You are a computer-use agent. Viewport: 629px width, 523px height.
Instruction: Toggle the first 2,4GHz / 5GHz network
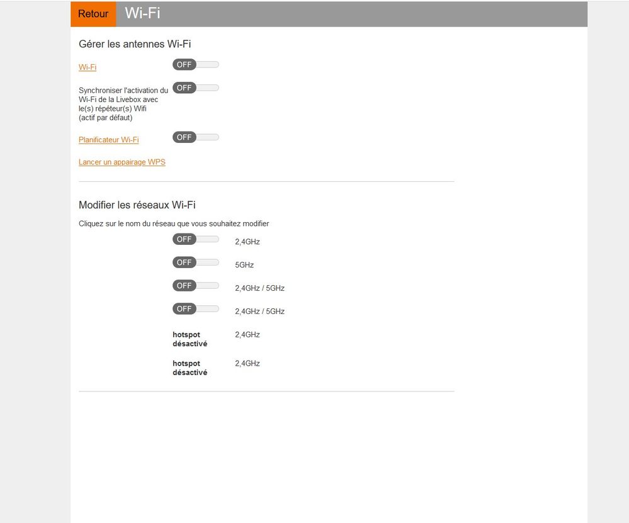click(x=196, y=286)
